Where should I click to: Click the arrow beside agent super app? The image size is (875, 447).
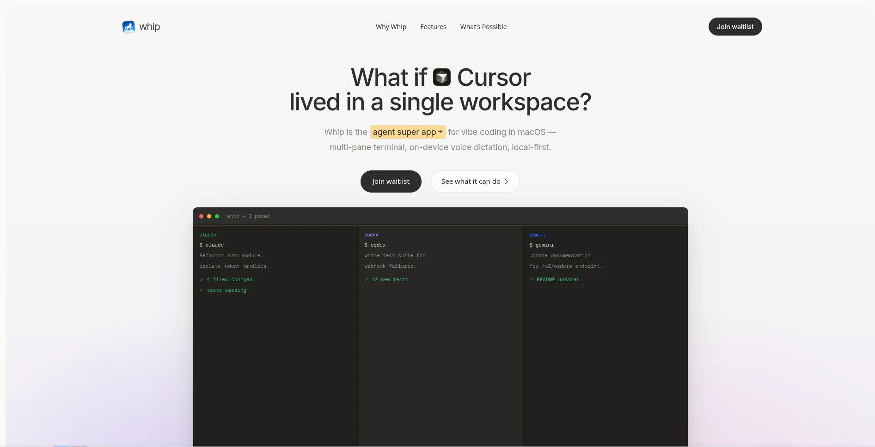[x=440, y=132]
